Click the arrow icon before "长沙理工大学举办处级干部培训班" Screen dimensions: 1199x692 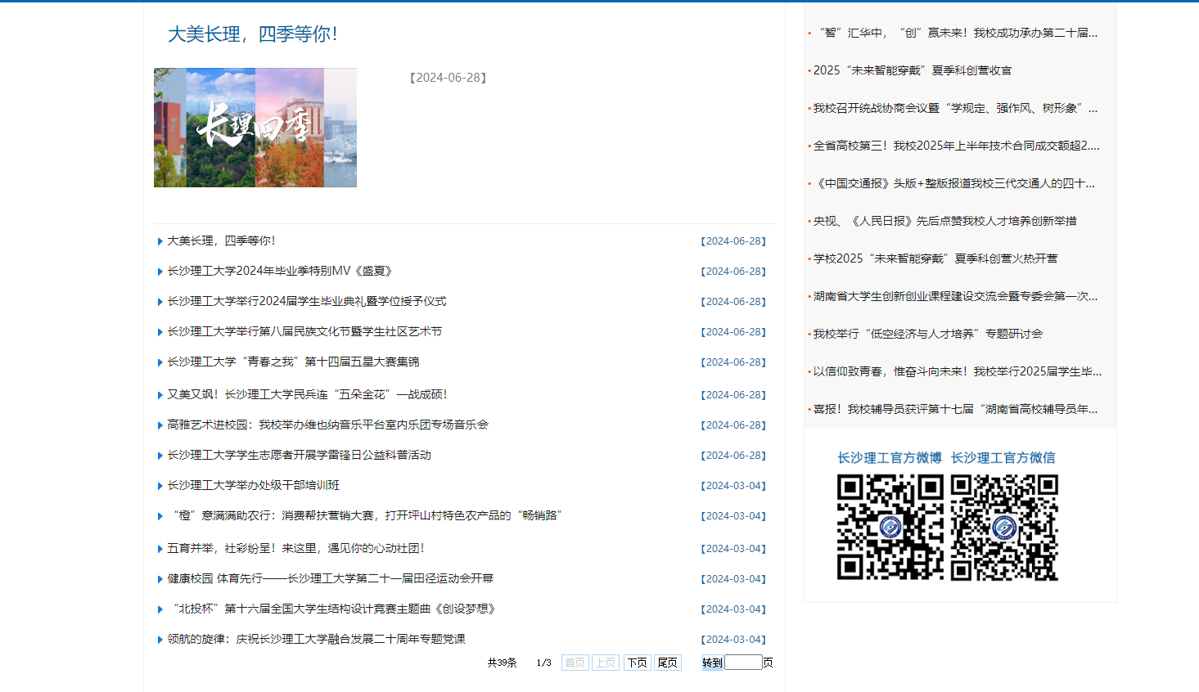[159, 485]
